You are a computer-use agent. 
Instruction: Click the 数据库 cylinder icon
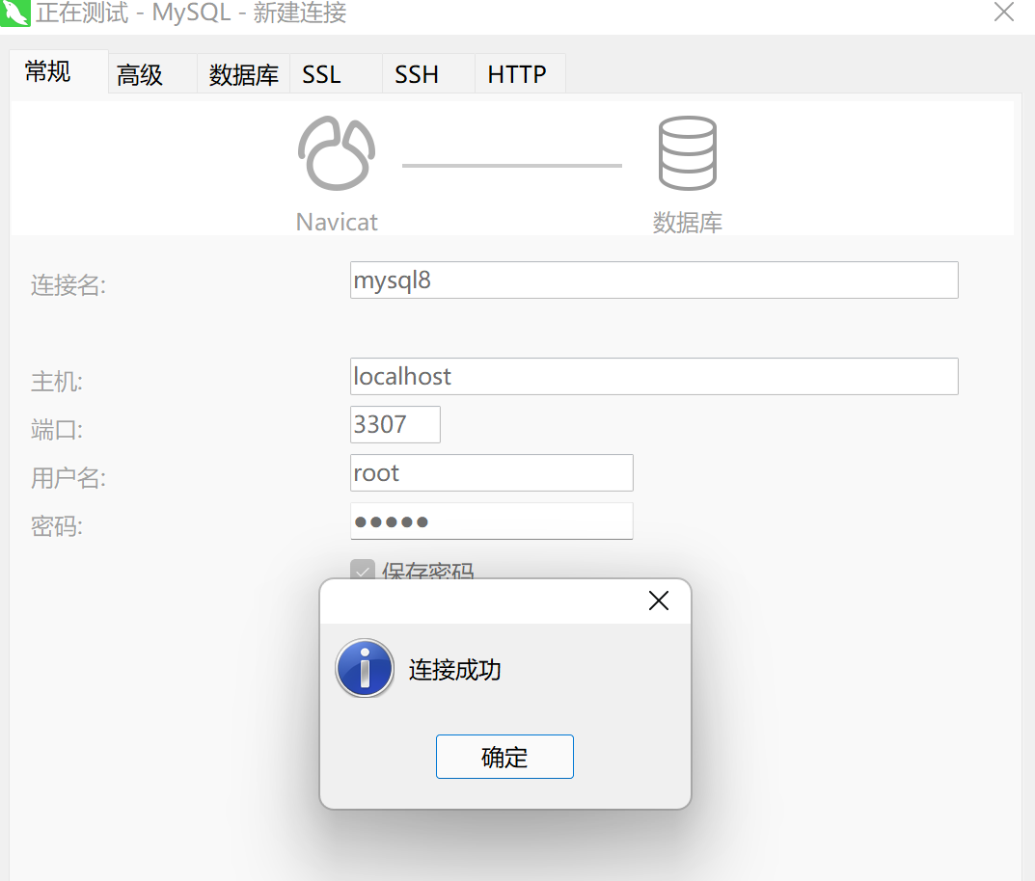tap(687, 153)
